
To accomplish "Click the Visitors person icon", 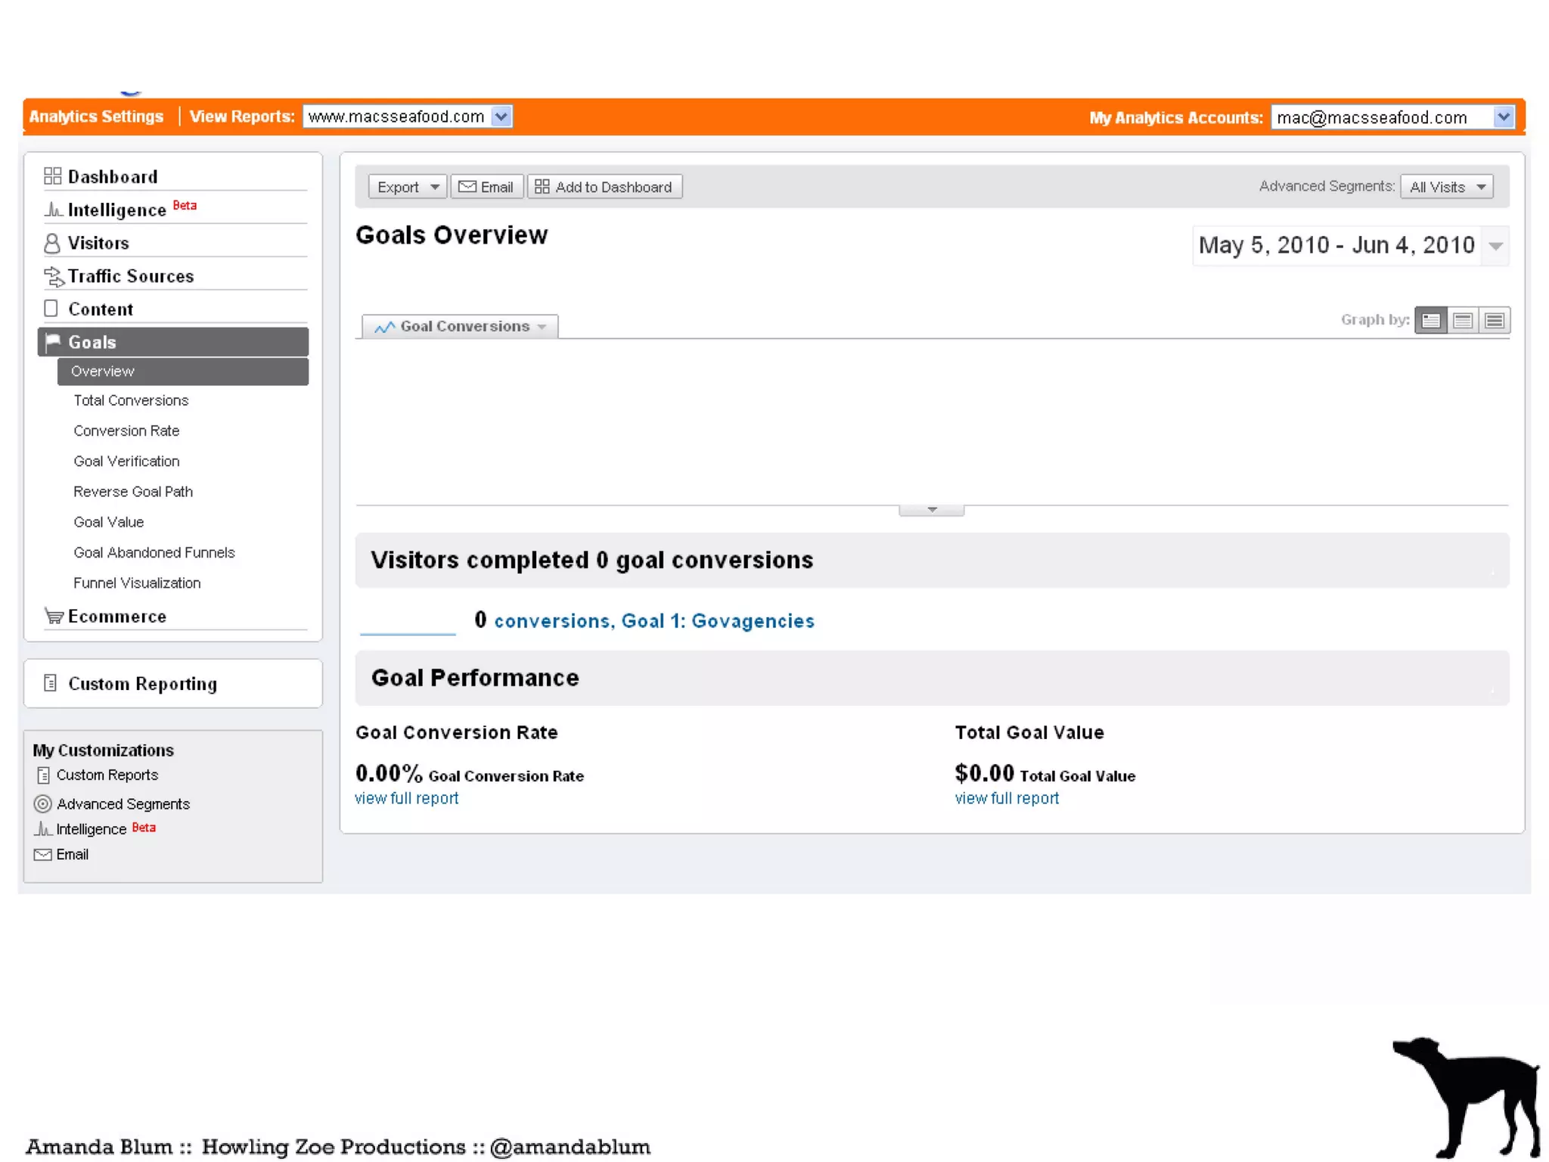I will click(51, 243).
